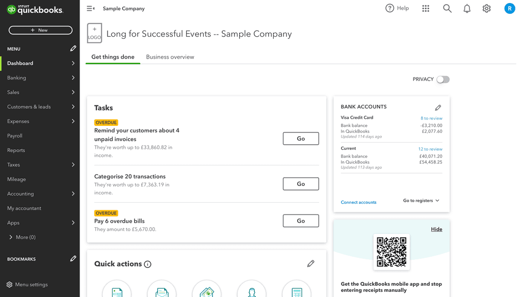Toggle the Privacy switch on
Screen dimensions: 522x297
(x=442, y=79)
